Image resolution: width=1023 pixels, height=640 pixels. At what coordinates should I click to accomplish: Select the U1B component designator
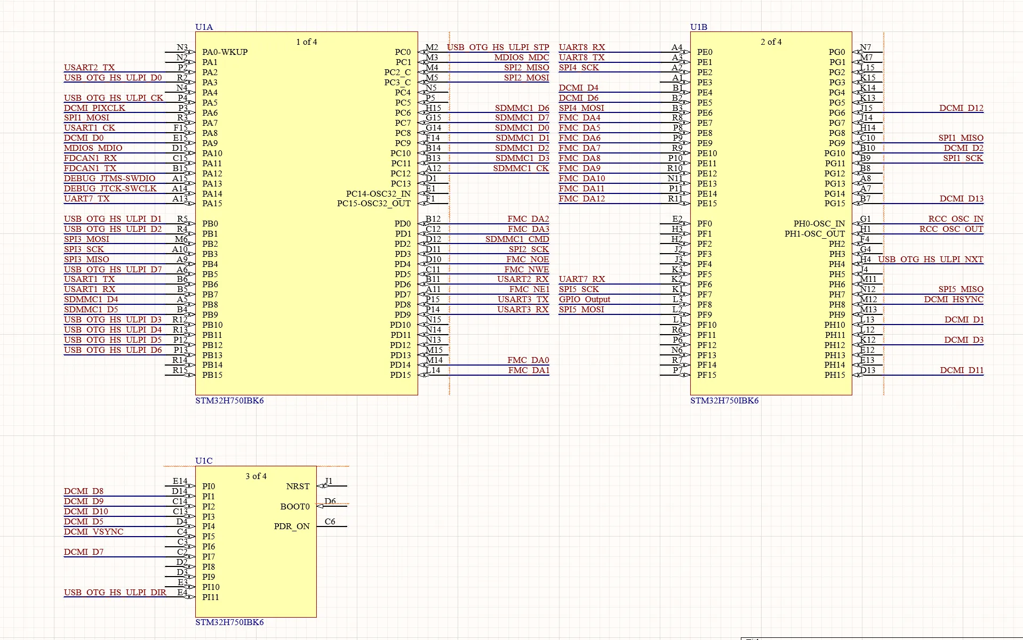699,27
